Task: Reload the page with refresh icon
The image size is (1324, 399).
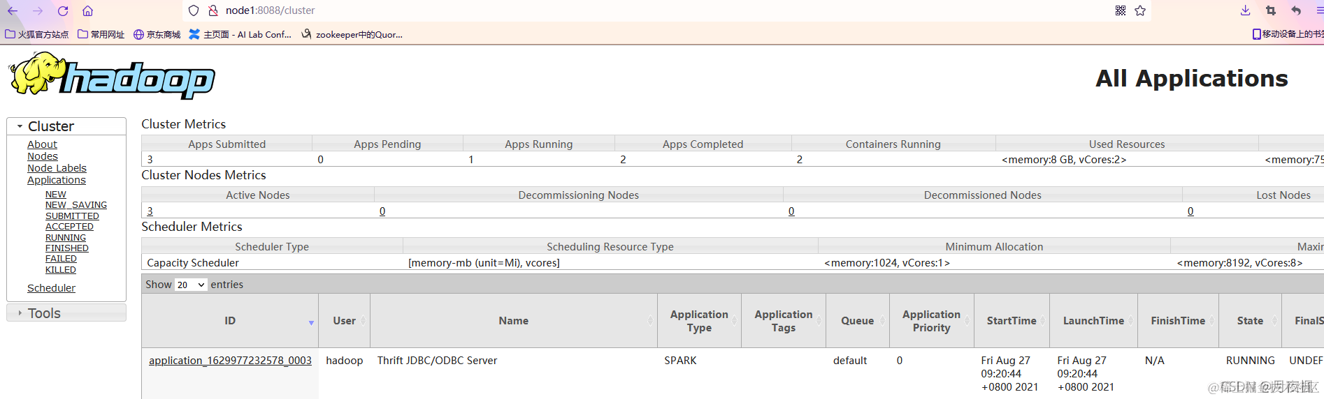Action: point(63,10)
